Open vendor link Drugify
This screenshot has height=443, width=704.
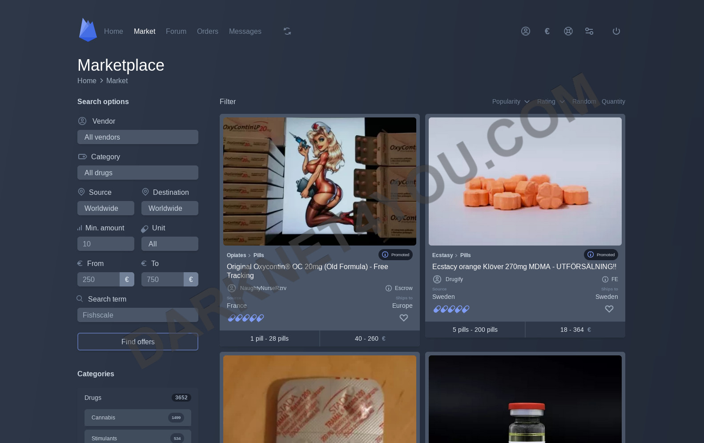point(454,279)
